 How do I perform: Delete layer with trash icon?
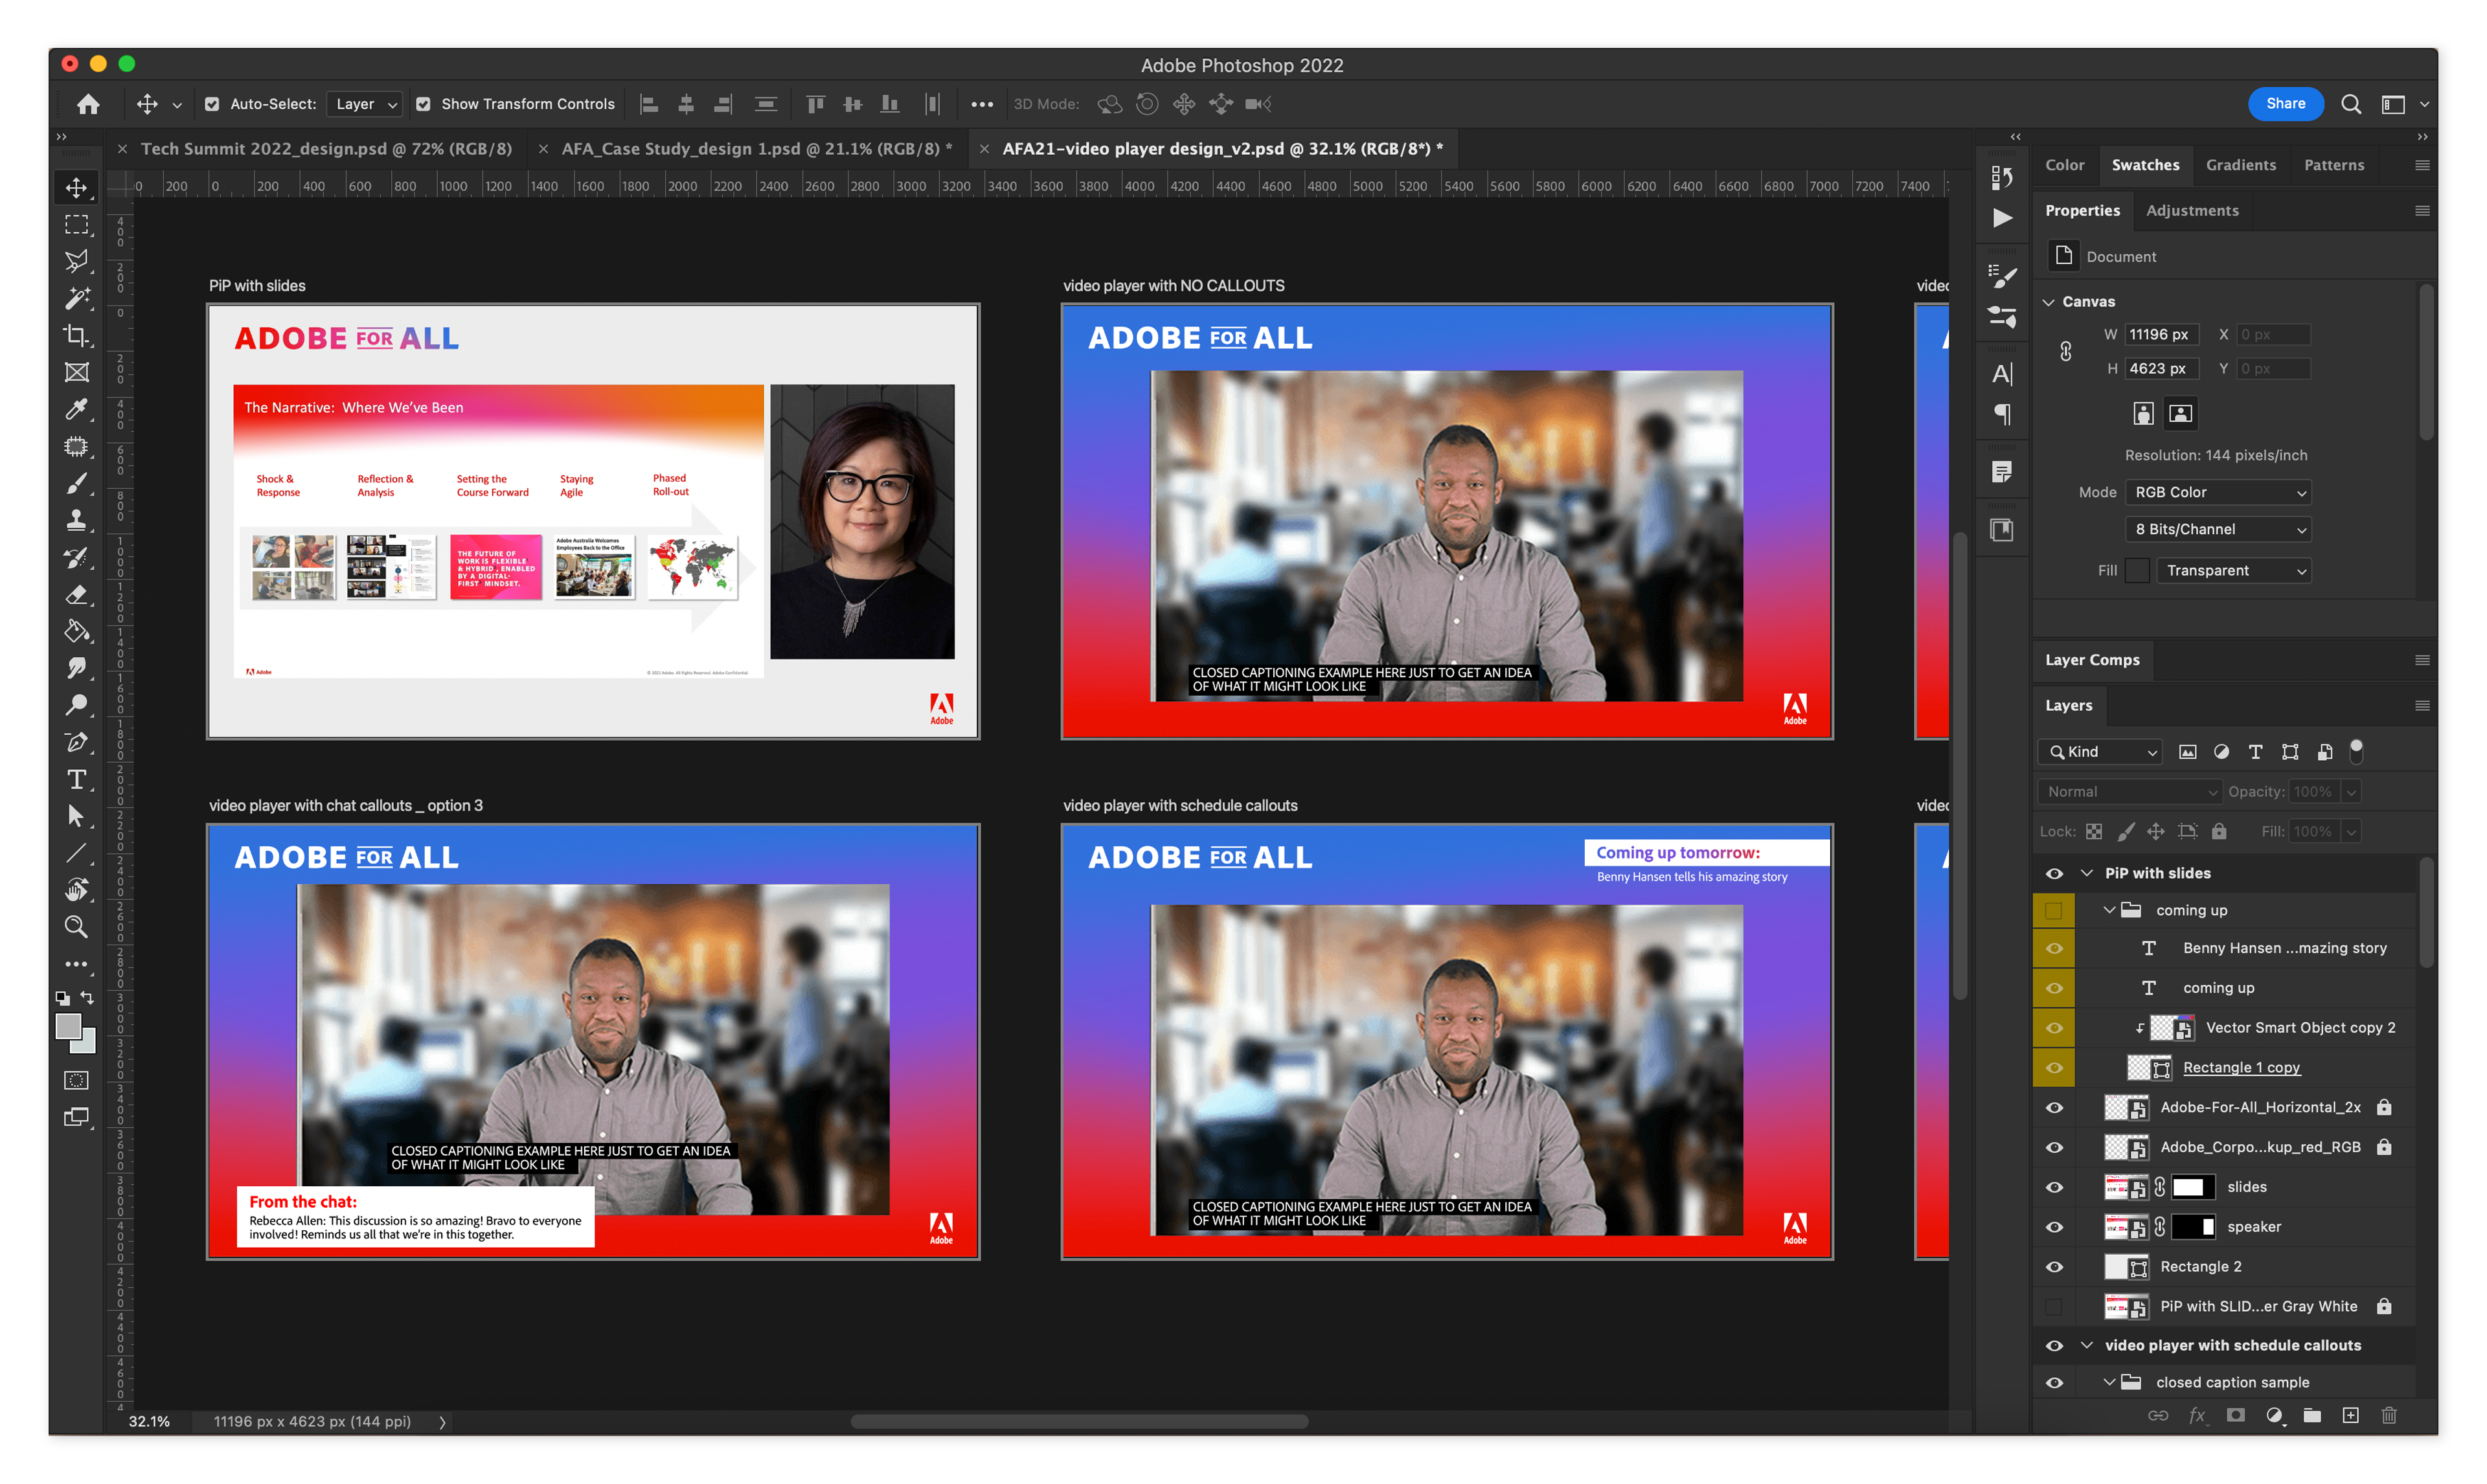click(2389, 1415)
